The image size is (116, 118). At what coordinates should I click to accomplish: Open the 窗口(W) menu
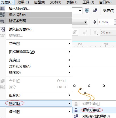tap(105, 2)
